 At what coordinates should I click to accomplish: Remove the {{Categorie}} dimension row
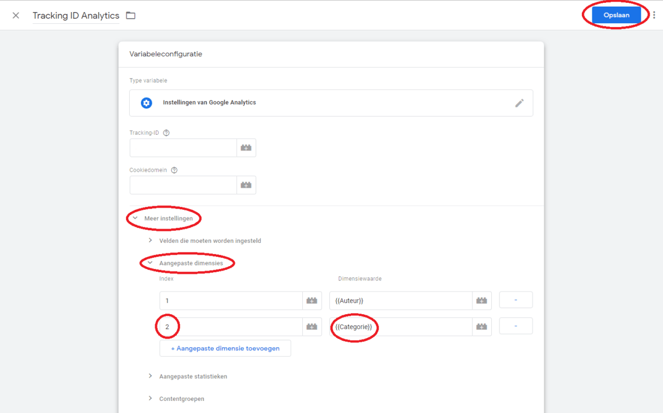point(515,326)
